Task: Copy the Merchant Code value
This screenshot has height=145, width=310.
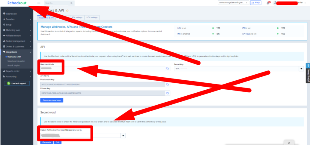Action: [167, 69]
